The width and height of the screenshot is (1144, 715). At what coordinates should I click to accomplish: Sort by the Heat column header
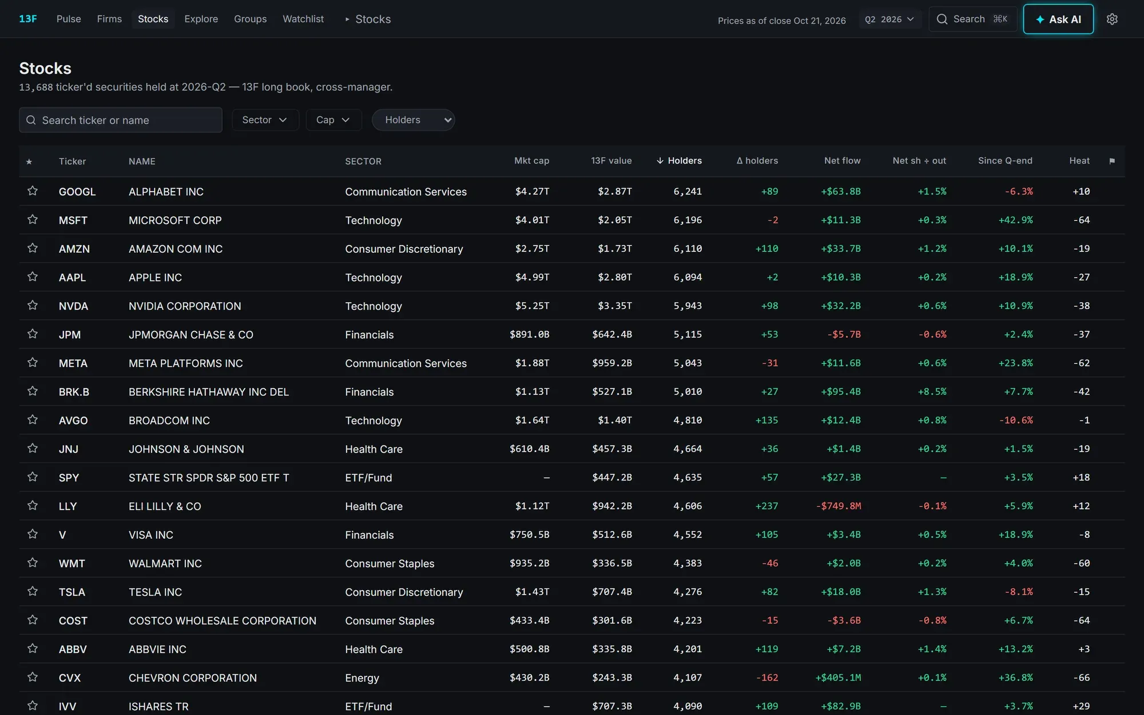[x=1079, y=161]
